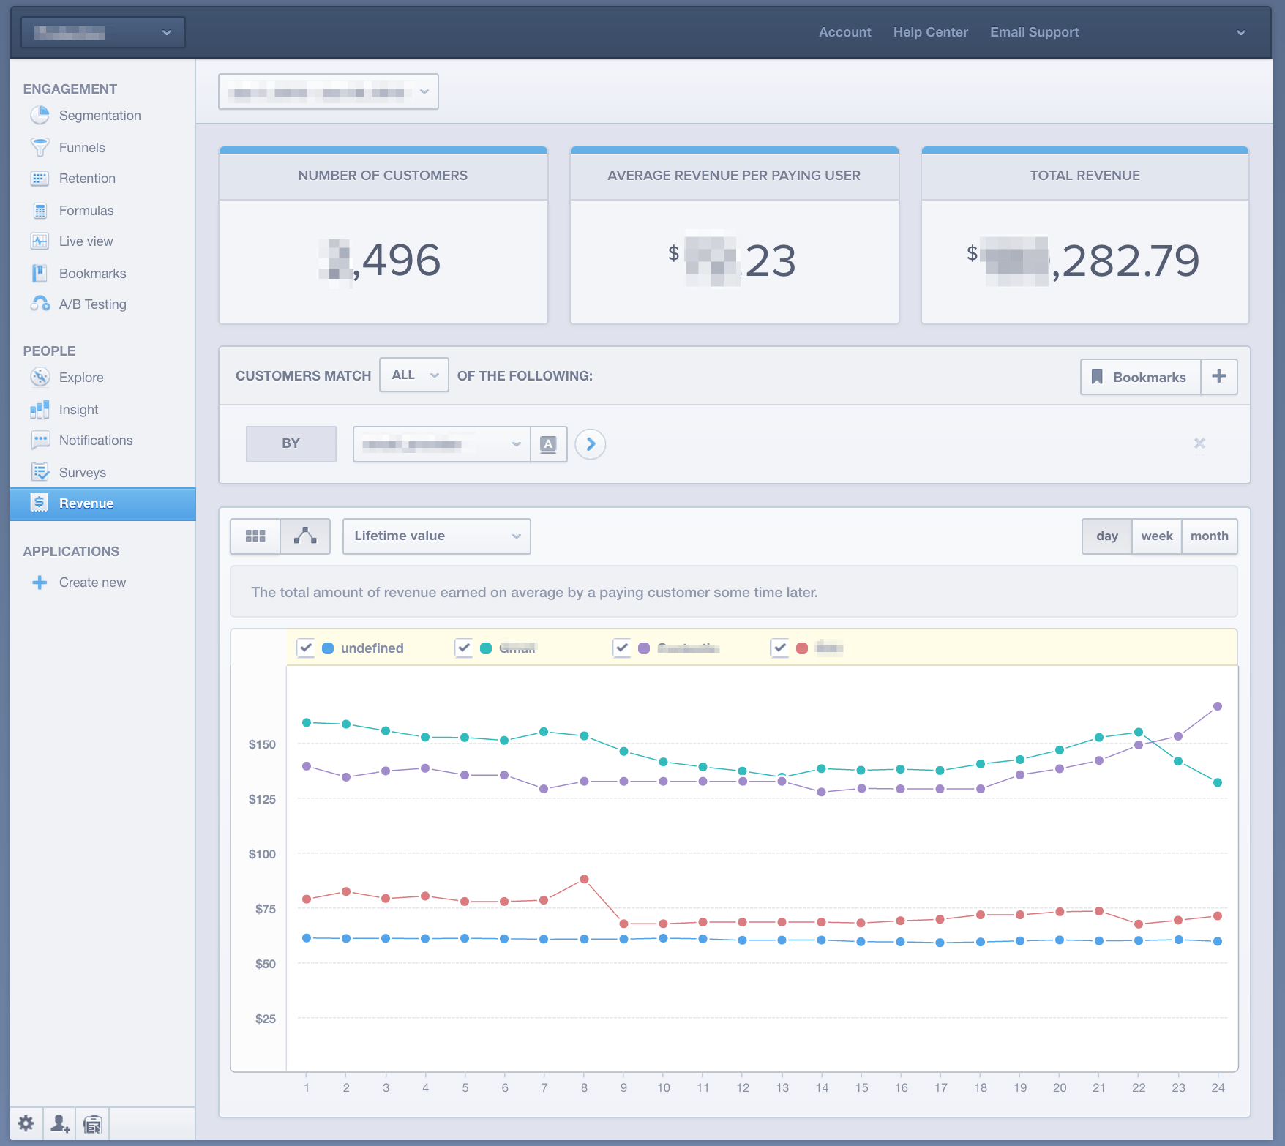Viewport: 1285px width, 1146px height.
Task: Click the text property 'A' icon
Action: [548, 444]
